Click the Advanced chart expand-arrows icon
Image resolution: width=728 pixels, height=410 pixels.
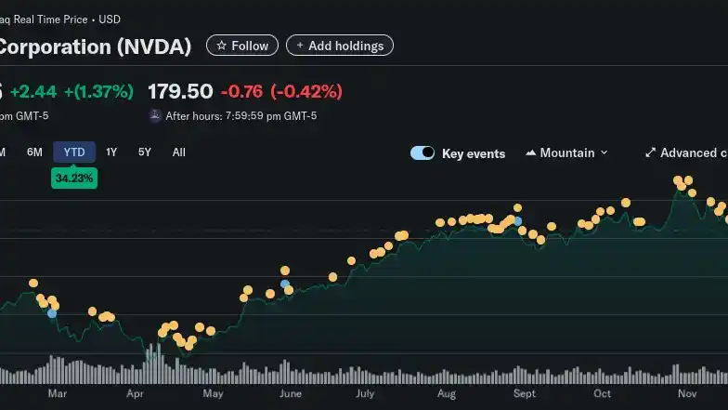651,152
